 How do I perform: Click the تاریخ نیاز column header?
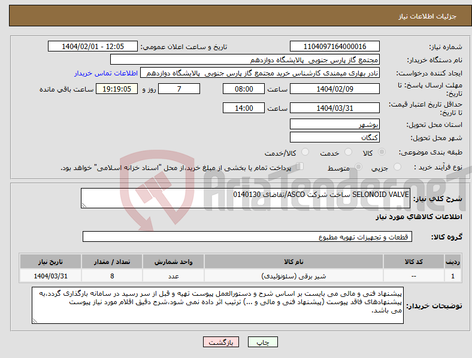[x=50, y=262]
